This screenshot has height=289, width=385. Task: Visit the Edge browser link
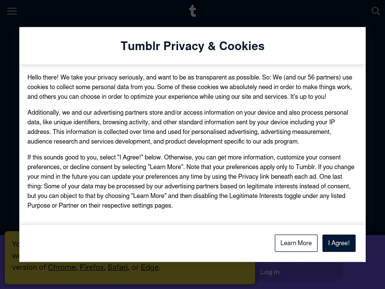150,267
